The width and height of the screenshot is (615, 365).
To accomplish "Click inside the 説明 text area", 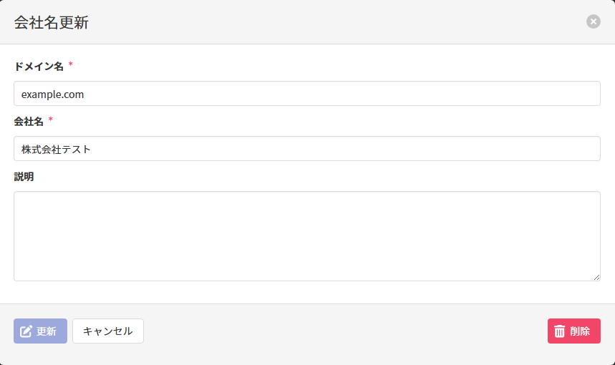I will coord(306,235).
